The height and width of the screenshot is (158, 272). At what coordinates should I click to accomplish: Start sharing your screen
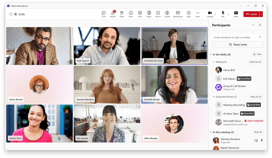coord(236,14)
